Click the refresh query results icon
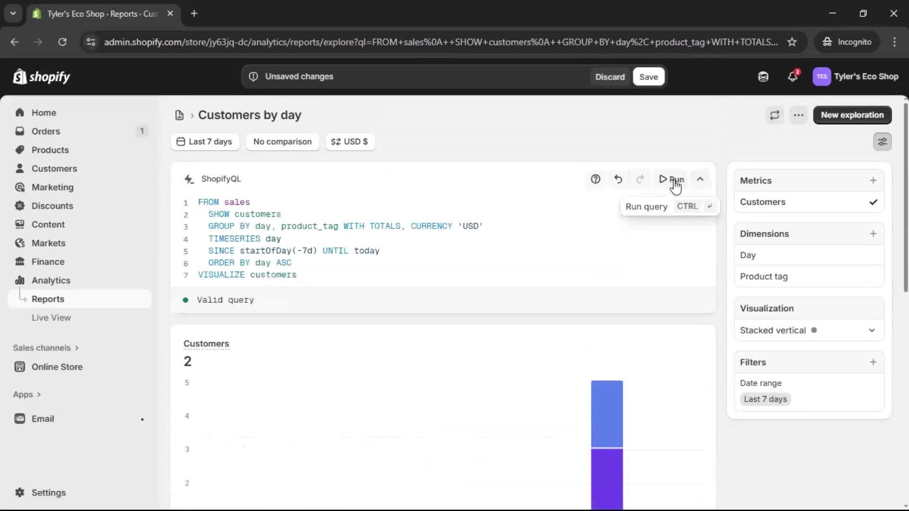This screenshot has height=511, width=909. [x=775, y=115]
